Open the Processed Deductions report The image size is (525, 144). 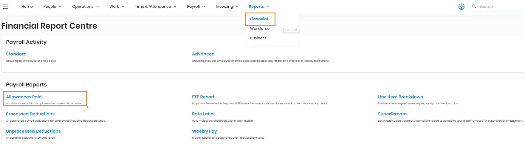click(30, 114)
